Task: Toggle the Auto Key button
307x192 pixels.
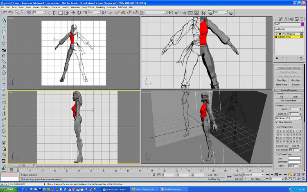Action: tap(238, 174)
